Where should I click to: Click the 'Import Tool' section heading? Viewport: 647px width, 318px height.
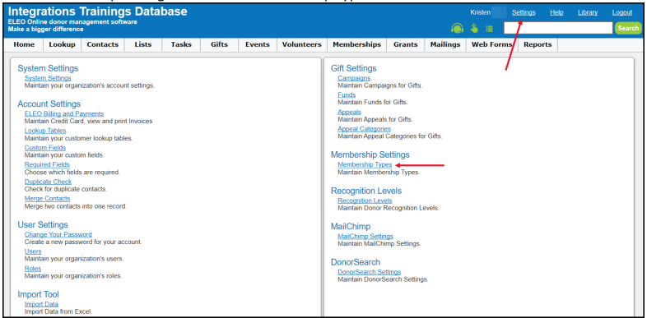tap(38, 294)
